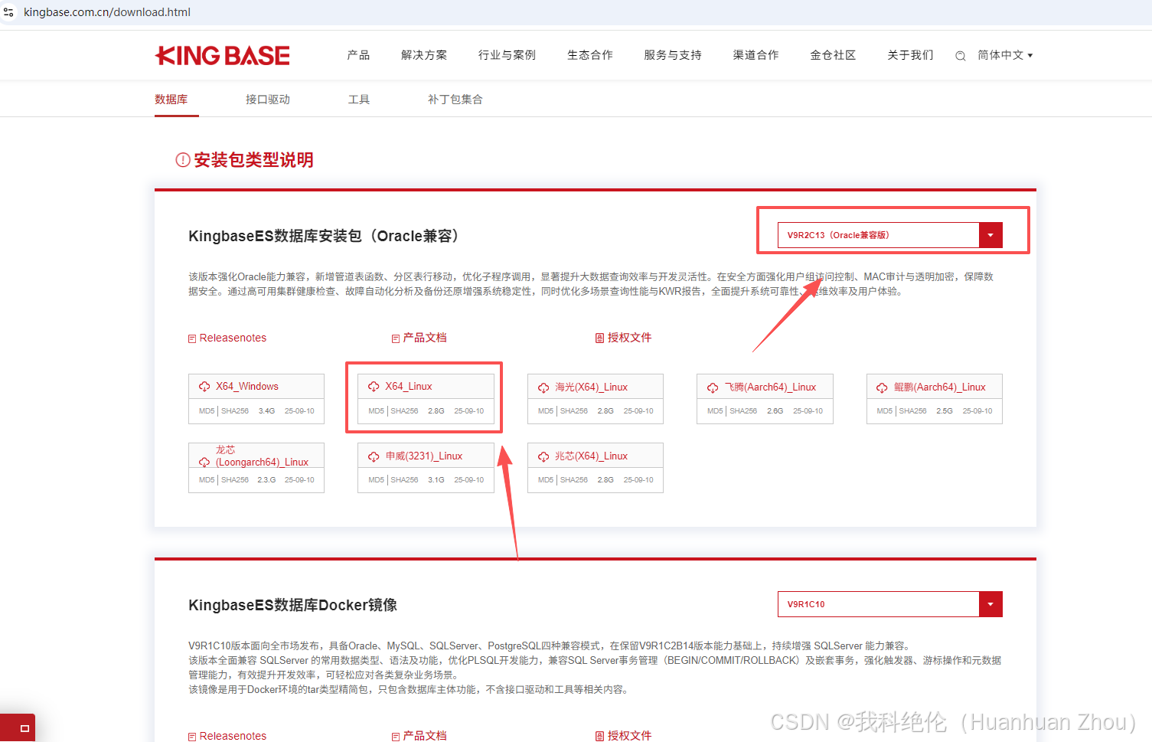Click the download icon for 兆芯(X64)_Linux
Screen dimensions: 1152x742
pyautogui.click(x=543, y=456)
